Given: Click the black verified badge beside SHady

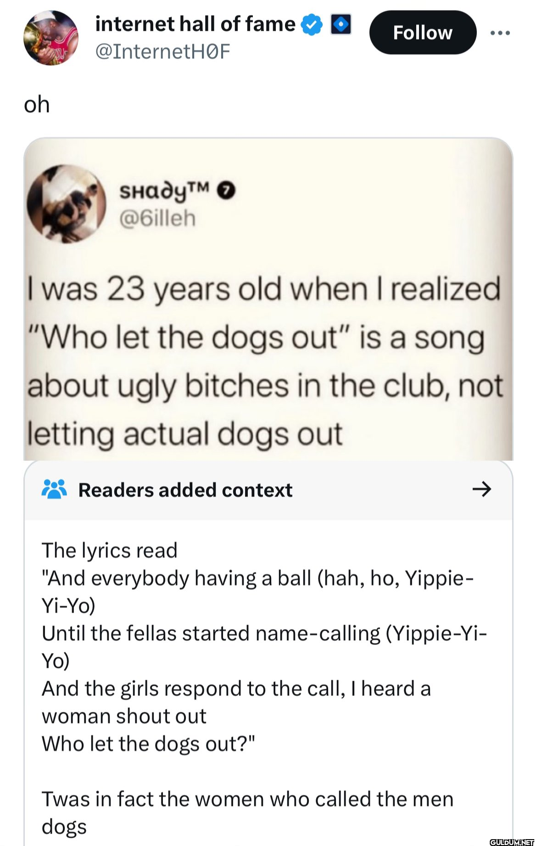Looking at the screenshot, I should [x=228, y=191].
